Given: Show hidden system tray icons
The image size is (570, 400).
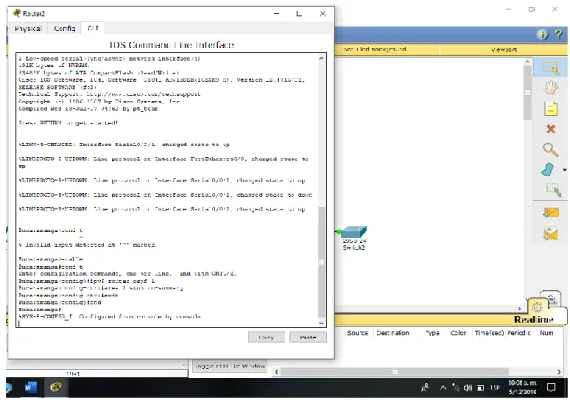Looking at the screenshot, I should 442,388.
